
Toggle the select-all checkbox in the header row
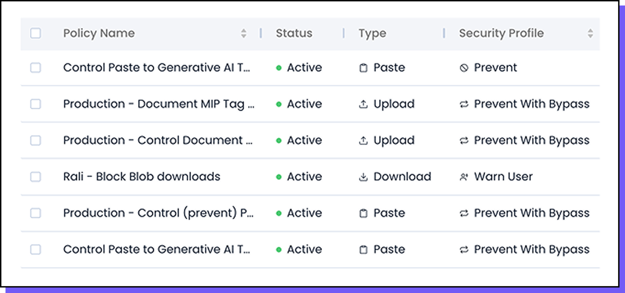click(35, 33)
